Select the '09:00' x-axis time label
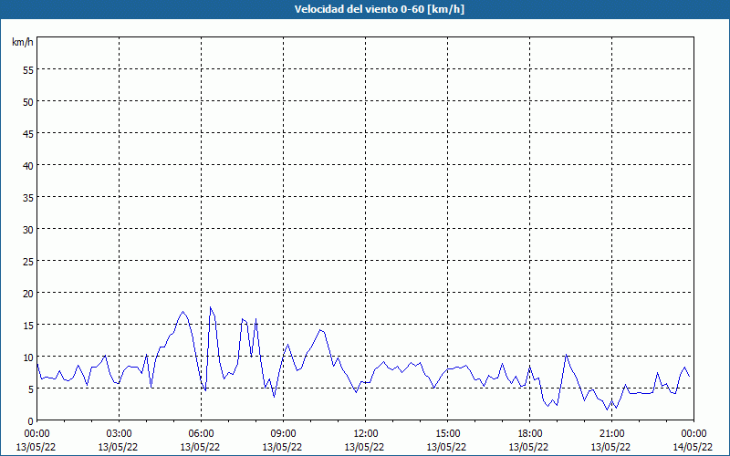The image size is (730, 456). coord(283,434)
